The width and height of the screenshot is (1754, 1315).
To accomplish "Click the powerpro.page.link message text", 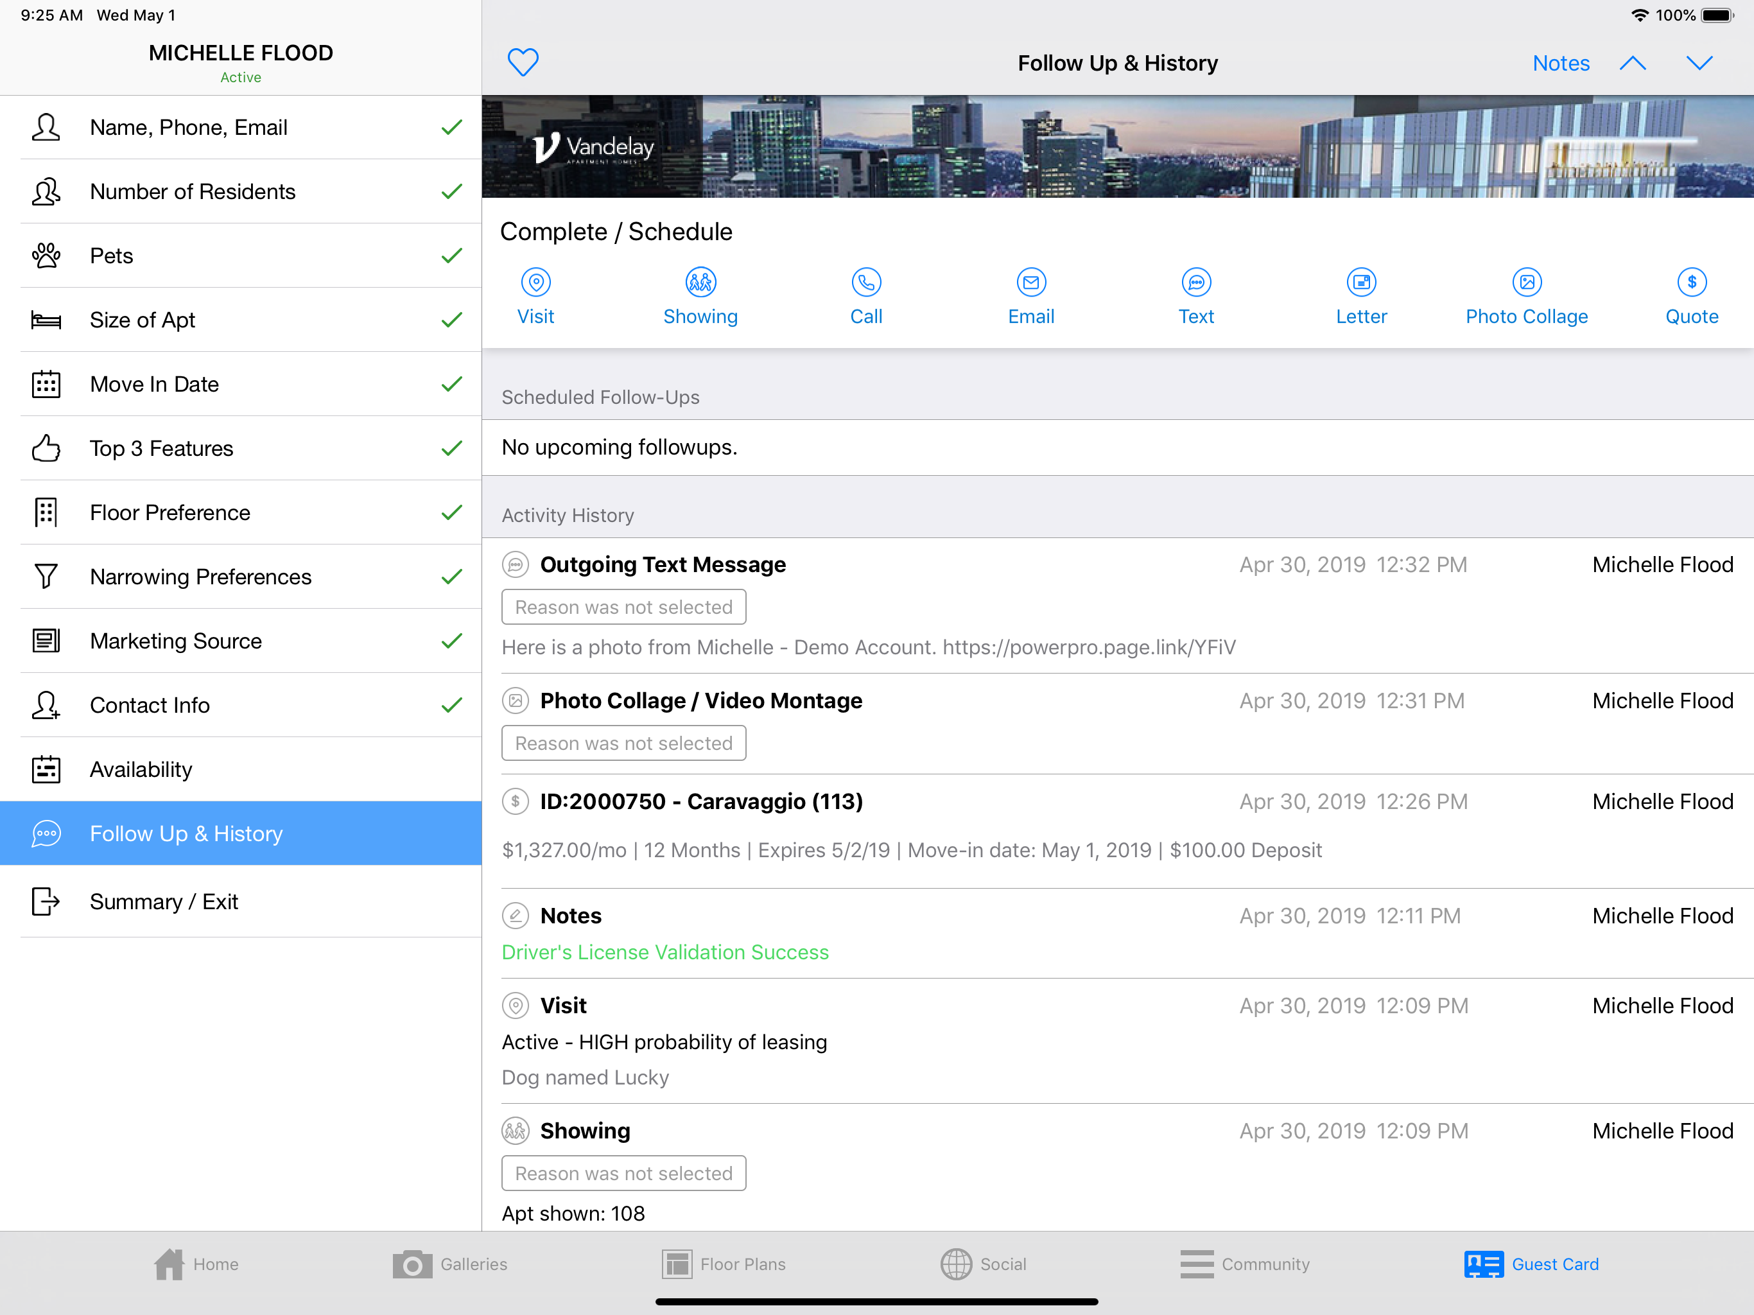I will 868,647.
